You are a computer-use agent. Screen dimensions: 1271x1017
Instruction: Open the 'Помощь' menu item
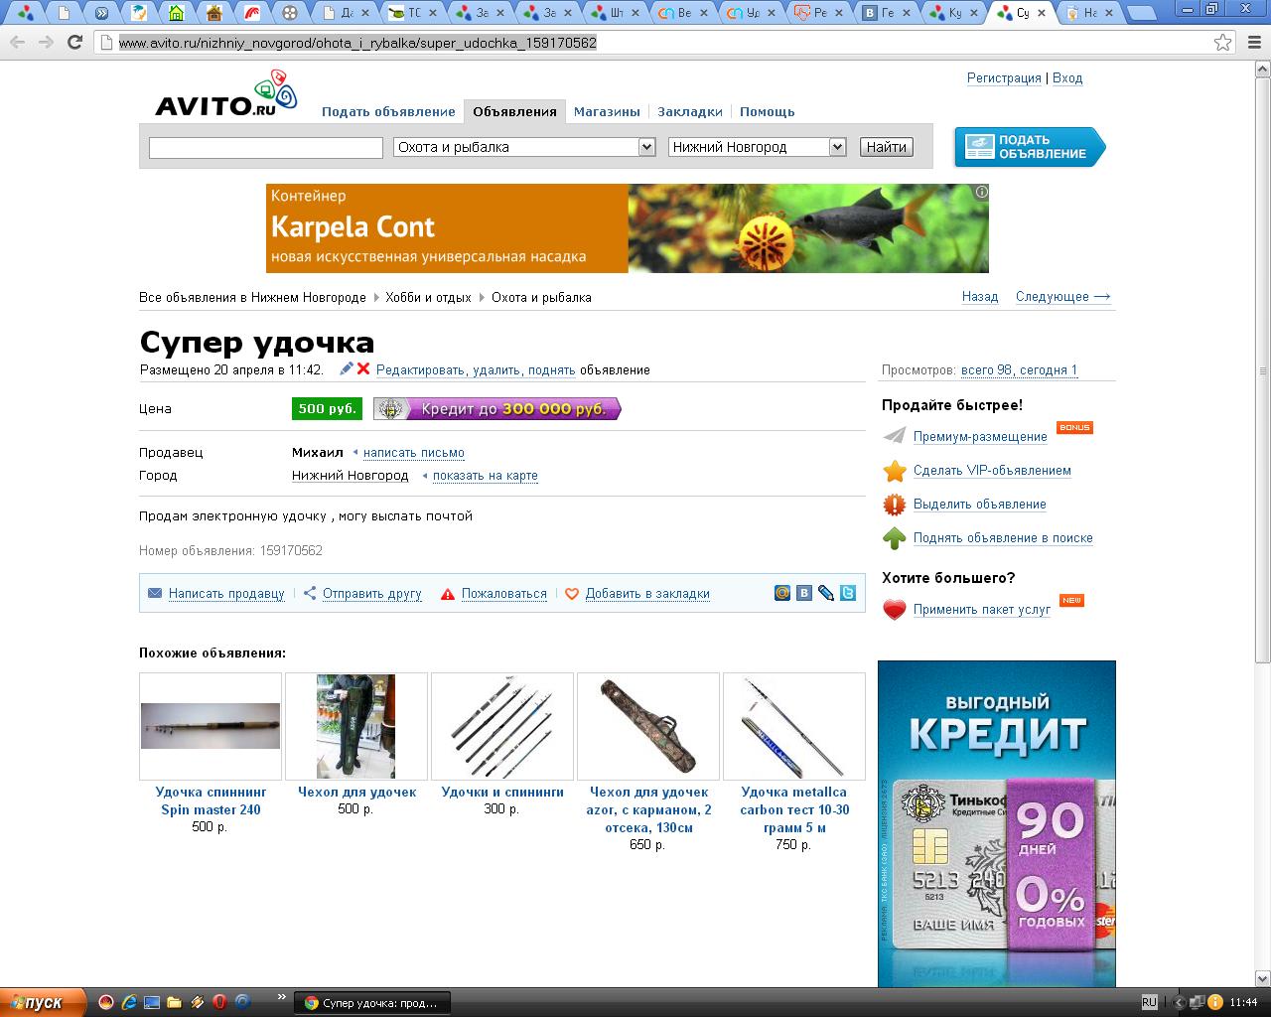768,112
